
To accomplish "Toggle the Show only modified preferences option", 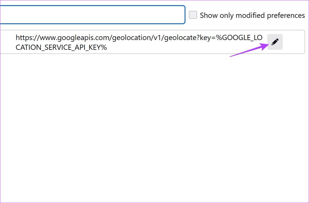I will [x=193, y=15].
